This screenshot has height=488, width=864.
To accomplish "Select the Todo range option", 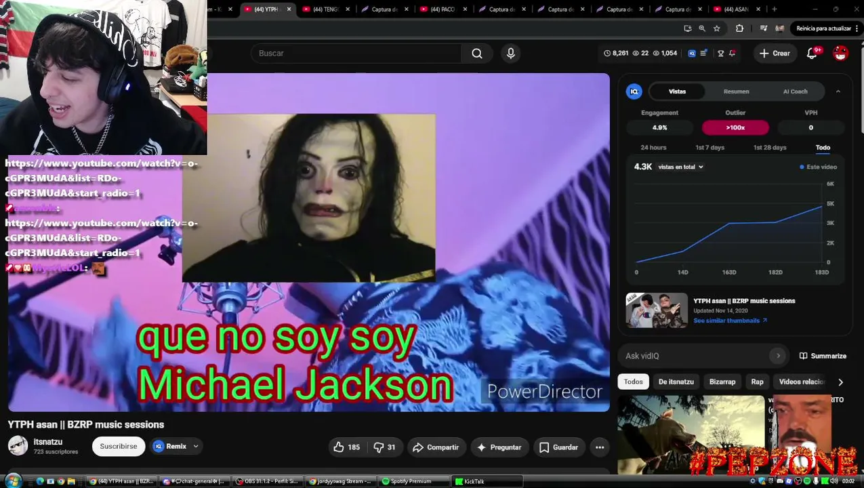I will click(x=823, y=147).
